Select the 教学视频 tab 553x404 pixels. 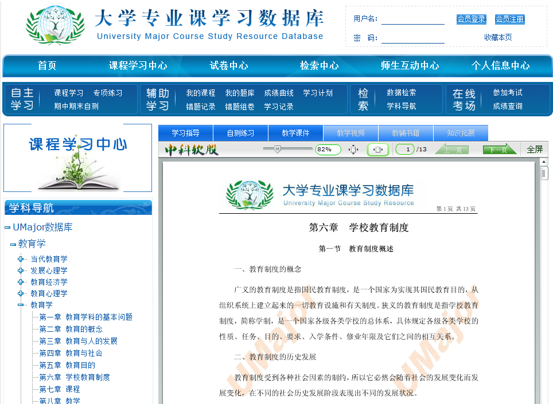point(351,133)
